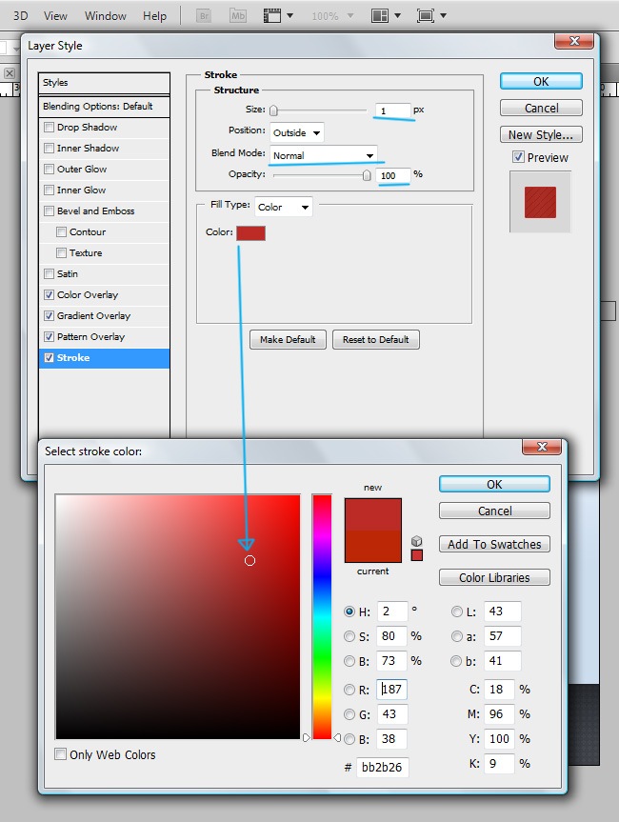Screen dimensions: 619x822
Task: Select the Saturation (S) radio button
Action: pyautogui.click(x=349, y=635)
